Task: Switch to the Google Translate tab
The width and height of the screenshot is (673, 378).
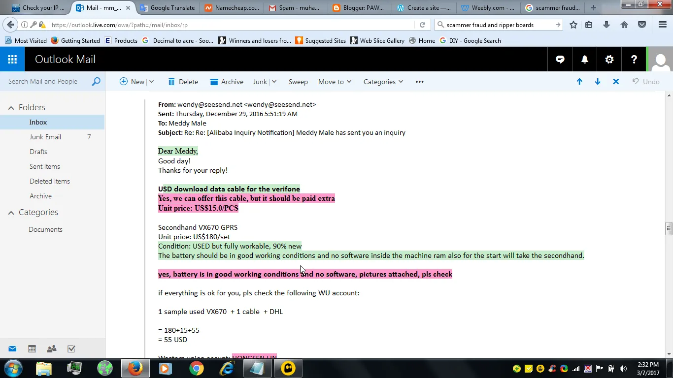Action: tap(168, 8)
